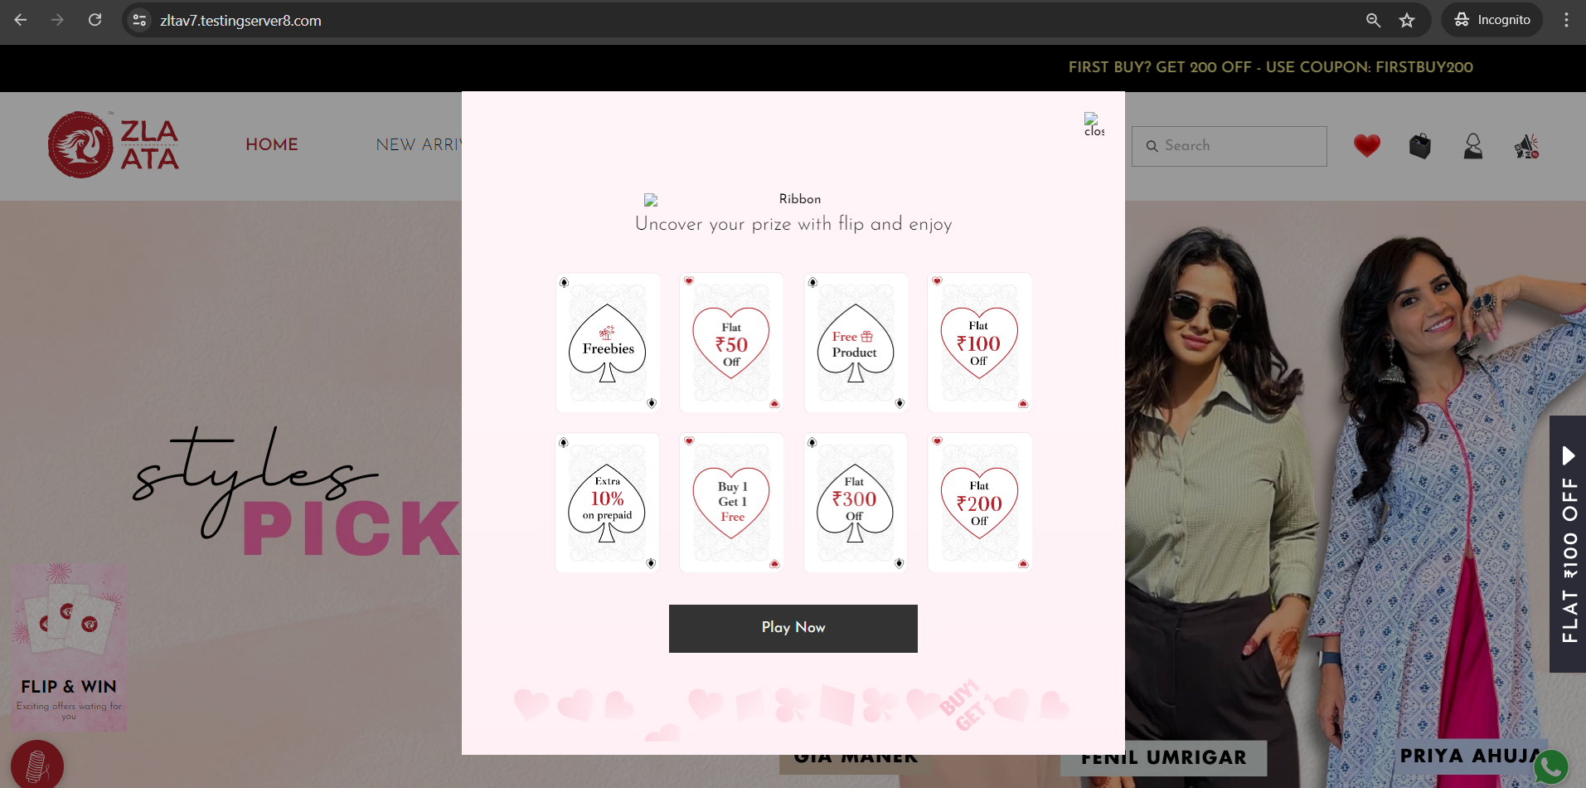Close the flip and win popup
This screenshot has height=788, width=1586.
(x=1094, y=124)
